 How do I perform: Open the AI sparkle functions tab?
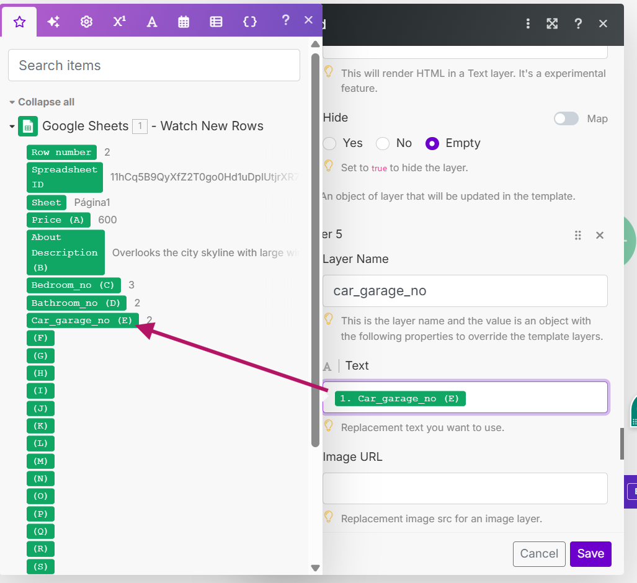[x=53, y=22]
